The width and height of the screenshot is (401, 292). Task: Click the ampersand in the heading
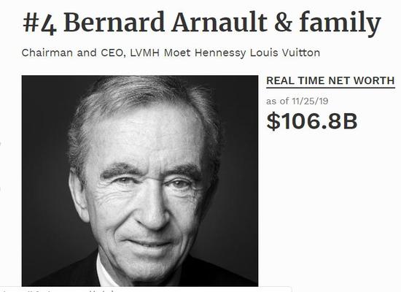point(283,23)
